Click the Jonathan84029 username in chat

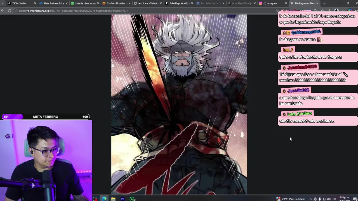coord(302,67)
